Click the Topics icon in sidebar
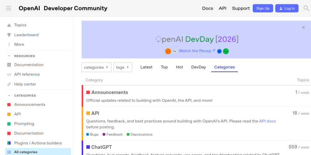The width and height of the screenshot is (311, 155). [x=9, y=25]
